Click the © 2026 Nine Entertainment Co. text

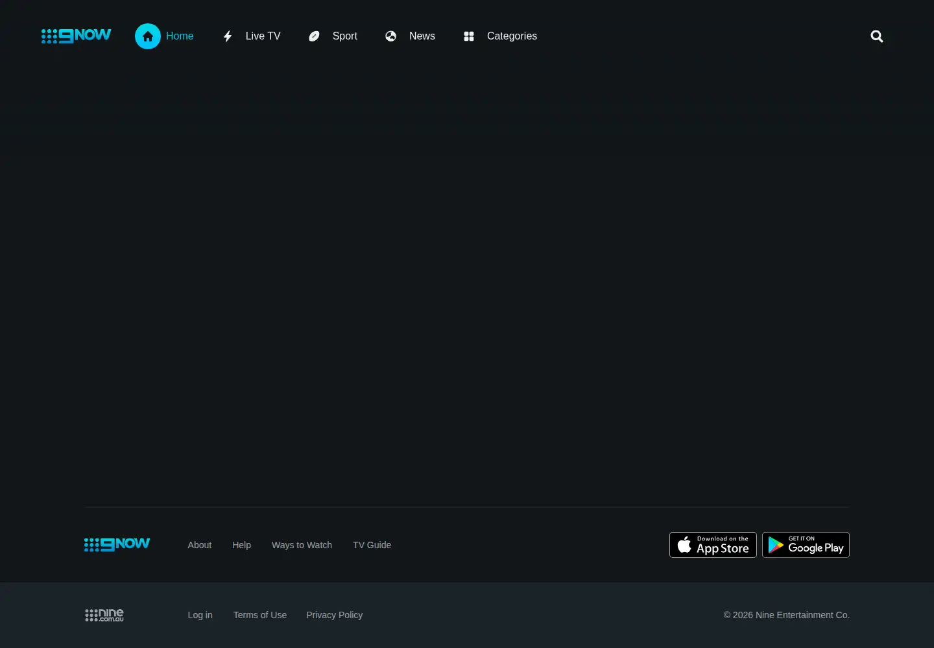click(x=787, y=615)
